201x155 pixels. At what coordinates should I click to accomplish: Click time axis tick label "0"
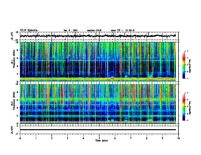coord(20,138)
